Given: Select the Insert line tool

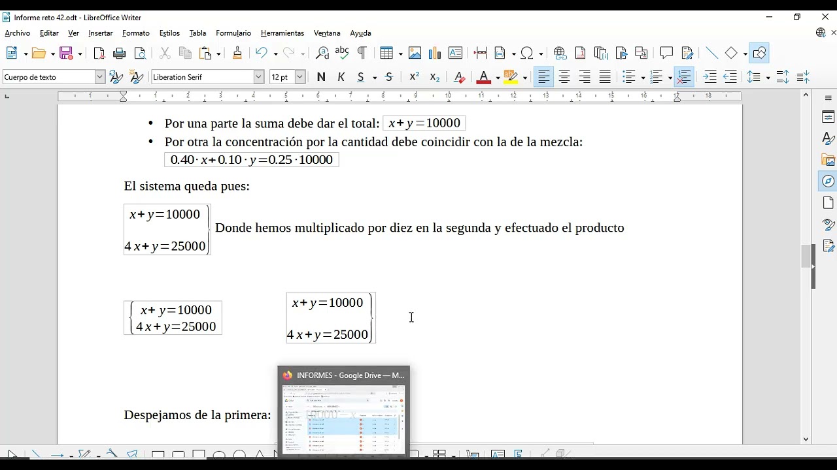Looking at the screenshot, I should [x=711, y=54].
